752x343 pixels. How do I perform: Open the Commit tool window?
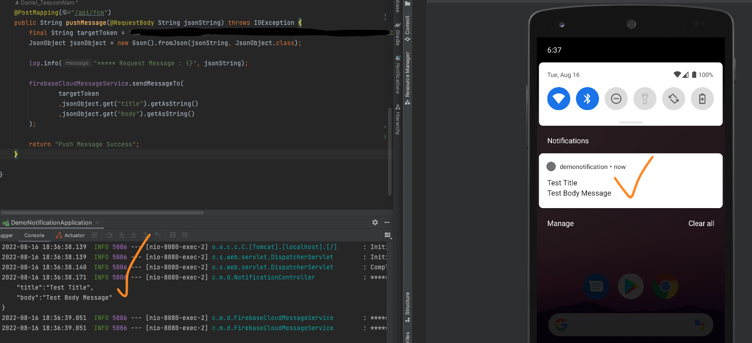pyautogui.click(x=408, y=28)
